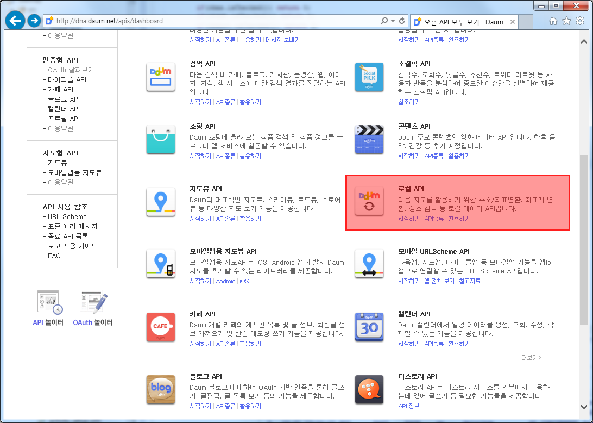Click API종류 under 쇼핑 API
Screen dimensions: 593x423
tap(225, 156)
